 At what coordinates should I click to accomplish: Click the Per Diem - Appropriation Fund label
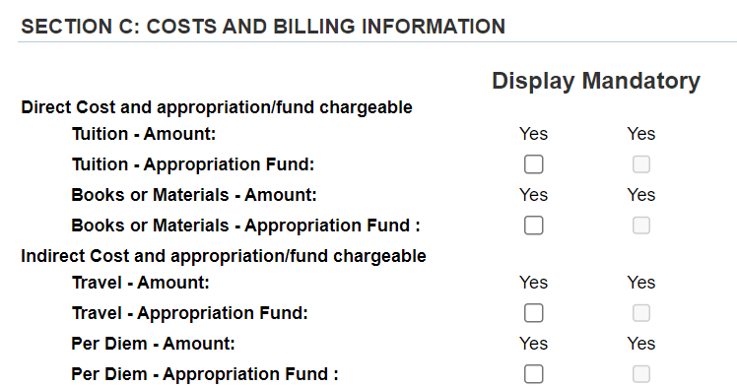pos(205,375)
